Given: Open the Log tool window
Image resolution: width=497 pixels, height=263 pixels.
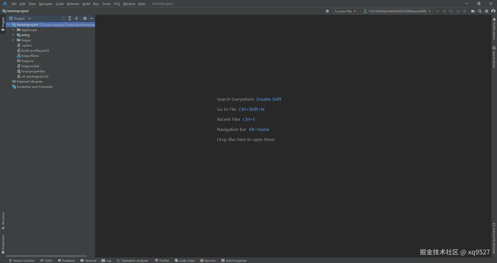Looking at the screenshot, I should (x=106, y=260).
